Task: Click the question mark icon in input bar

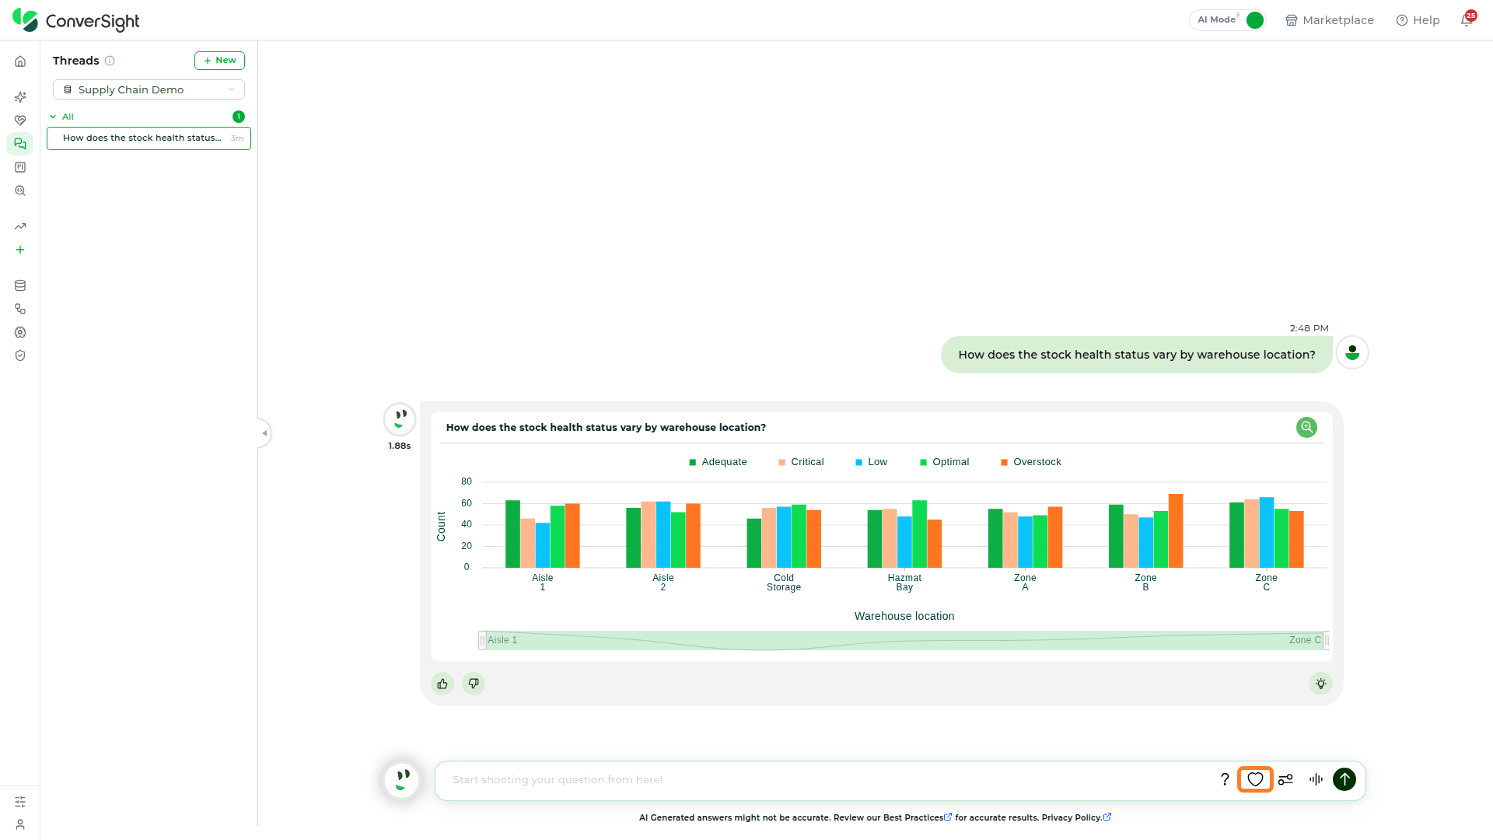Action: coord(1225,779)
